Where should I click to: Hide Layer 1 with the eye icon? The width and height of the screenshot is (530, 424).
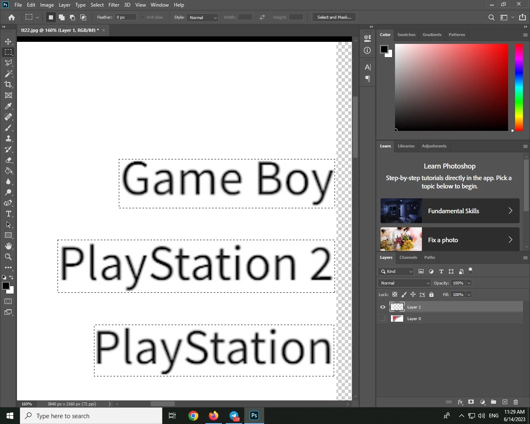click(x=383, y=307)
